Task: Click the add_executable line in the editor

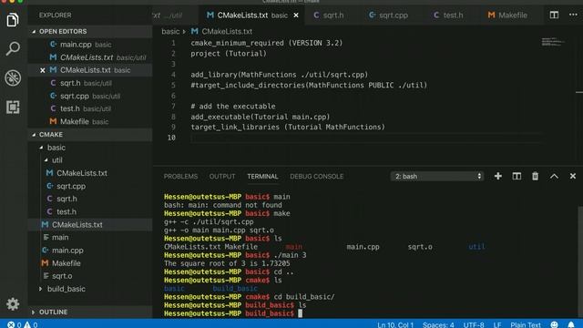Action: [261, 117]
